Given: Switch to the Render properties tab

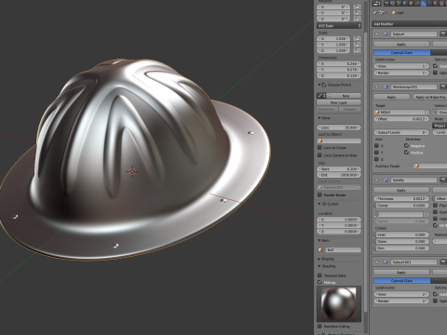Looking at the screenshot, I should coord(386,4).
